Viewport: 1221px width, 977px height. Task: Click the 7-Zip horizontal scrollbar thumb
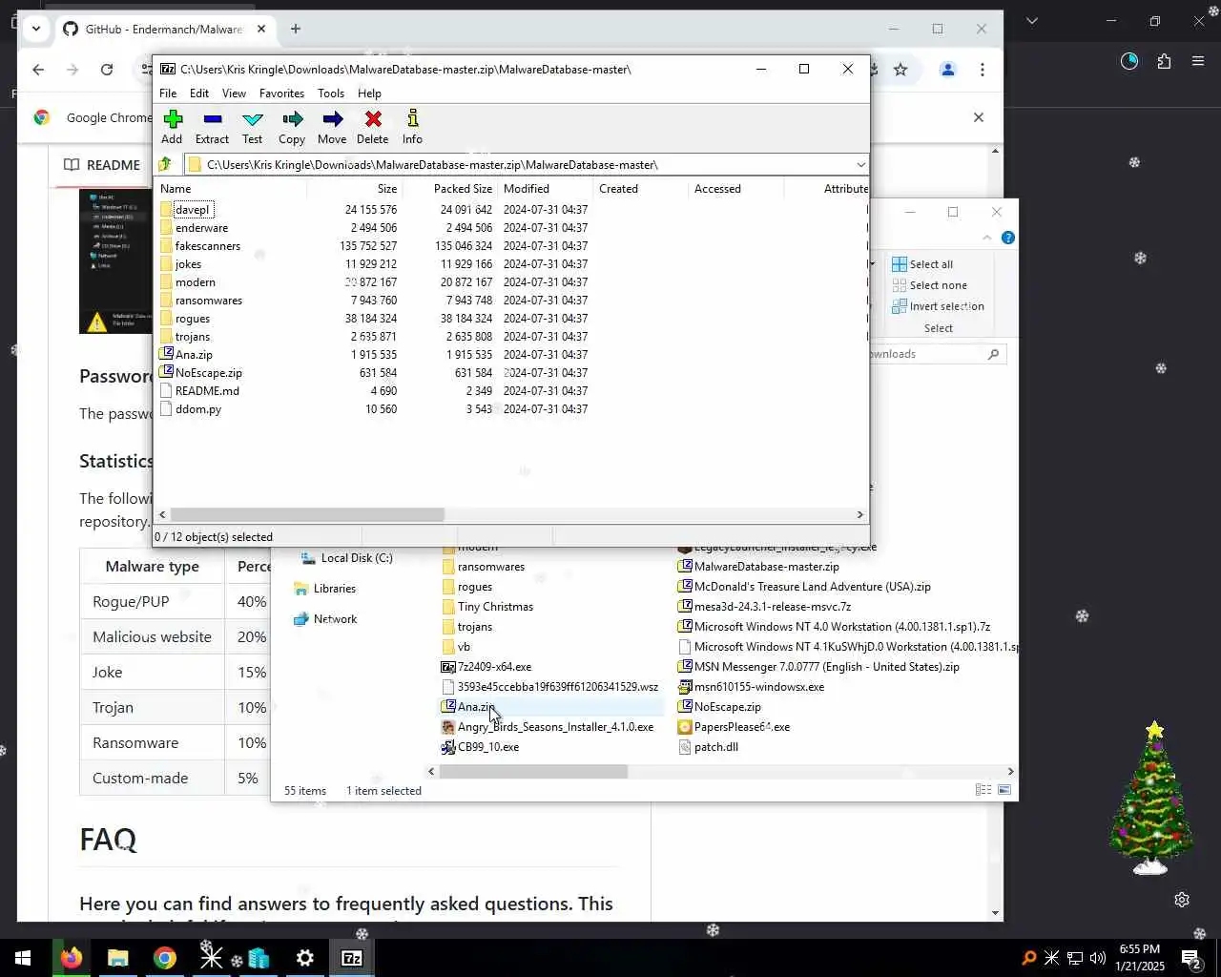pyautogui.click(x=306, y=514)
